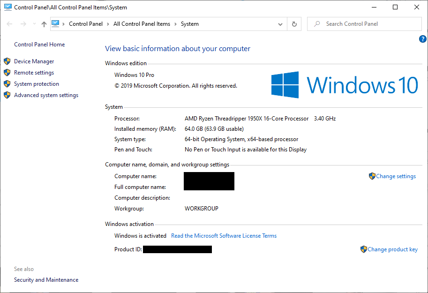
Task: Minimize the System window
Action: pyautogui.click(x=374, y=8)
